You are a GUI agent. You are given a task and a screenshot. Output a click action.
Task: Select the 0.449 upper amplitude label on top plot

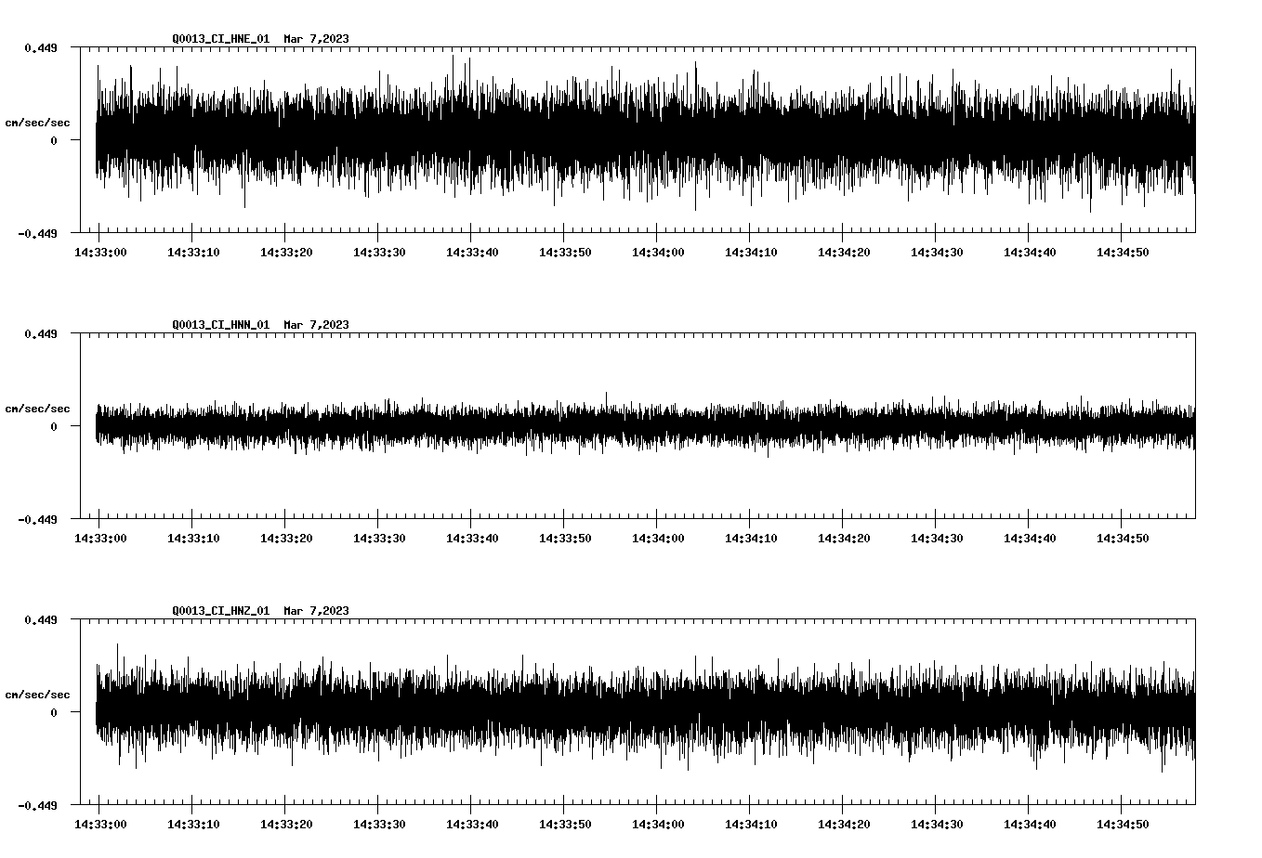click(x=42, y=46)
